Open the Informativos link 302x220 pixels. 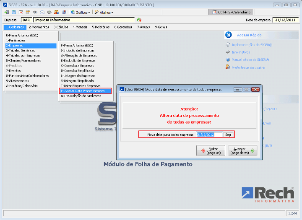click(x=241, y=52)
